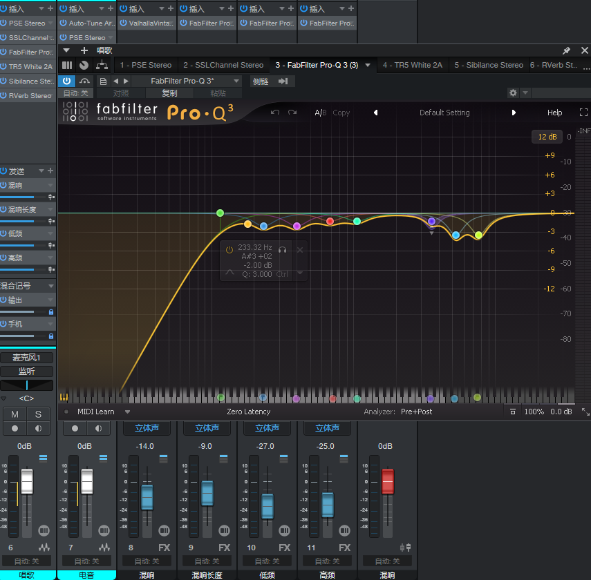Toggle input monitor on channel 7
This screenshot has width=591, height=580.
pyautogui.click(x=98, y=428)
